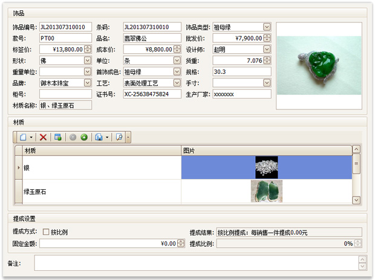The width and height of the screenshot is (375, 280).
Task: Click the 成本价 stepper arrows
Action: pos(177,49)
